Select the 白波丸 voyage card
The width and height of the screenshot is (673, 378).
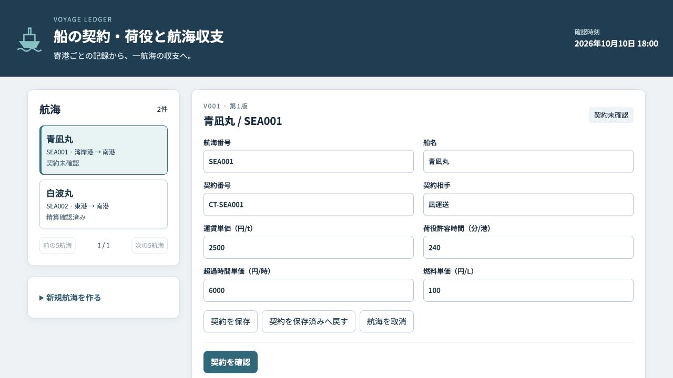(x=104, y=205)
